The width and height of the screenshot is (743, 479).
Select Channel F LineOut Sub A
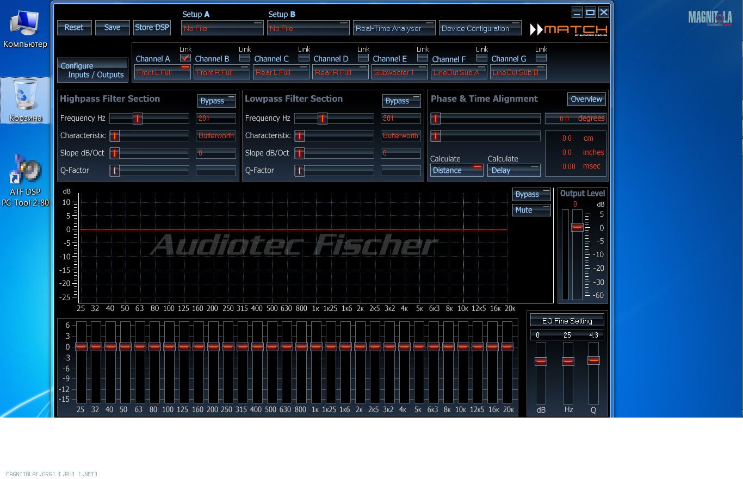(x=459, y=72)
